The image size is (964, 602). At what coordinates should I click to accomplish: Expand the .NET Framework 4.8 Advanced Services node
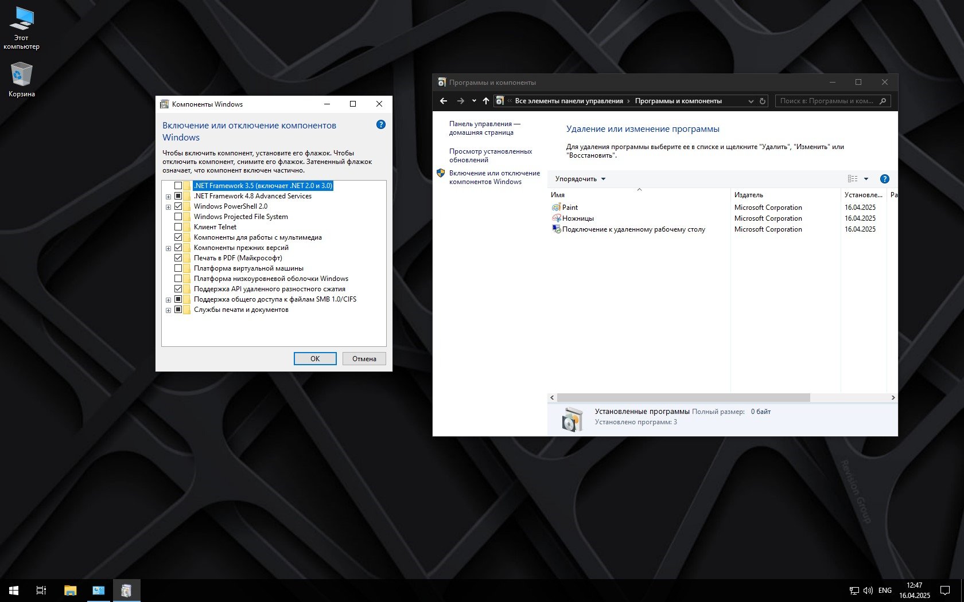[168, 197]
